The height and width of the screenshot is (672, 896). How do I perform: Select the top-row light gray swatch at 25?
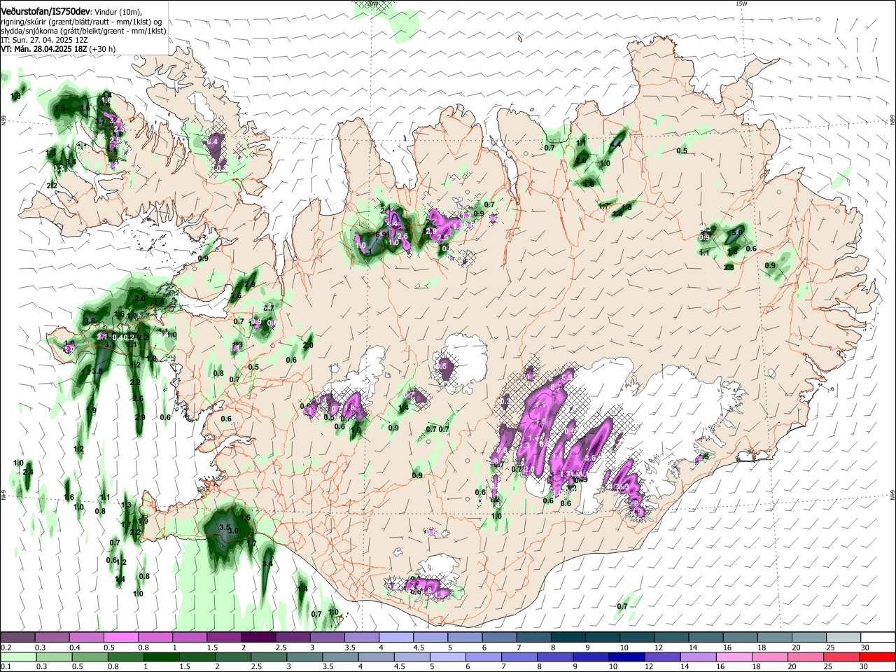pos(843,637)
